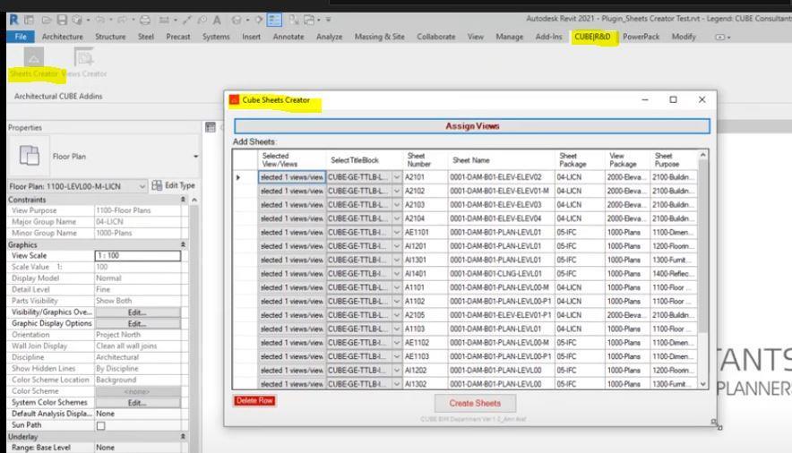Click the Undo arrow icon
Viewport: 792px width, 453px height.
point(100,21)
